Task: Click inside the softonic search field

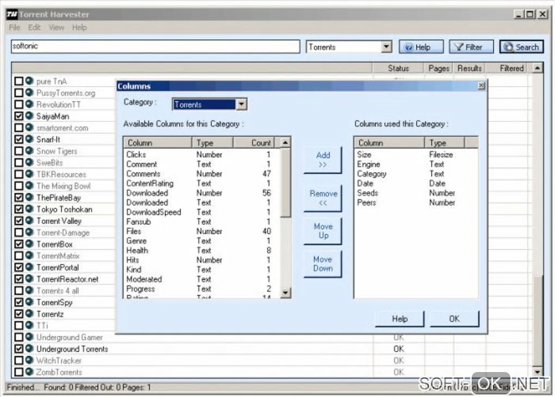Action: pyautogui.click(x=156, y=46)
